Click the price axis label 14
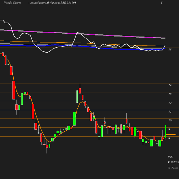The image size is (179, 179). pyautogui.click(x=170, y=85)
